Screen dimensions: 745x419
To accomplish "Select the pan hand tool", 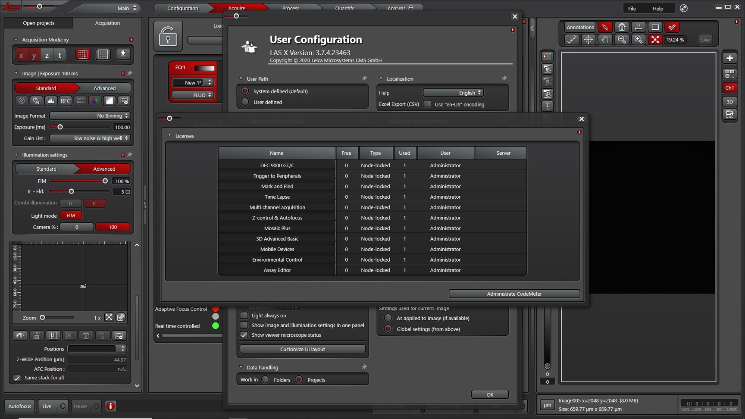I will [x=605, y=40].
